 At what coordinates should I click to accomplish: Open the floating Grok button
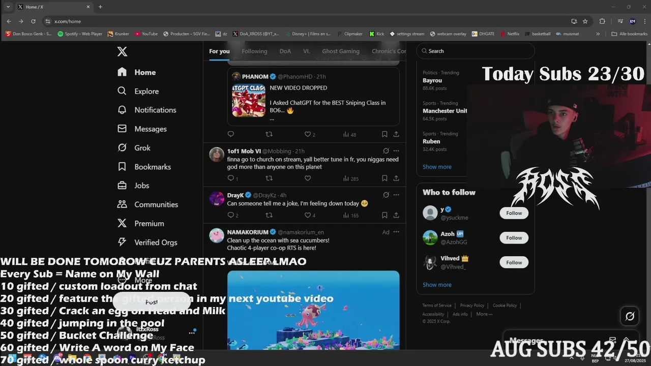pyautogui.click(x=630, y=316)
